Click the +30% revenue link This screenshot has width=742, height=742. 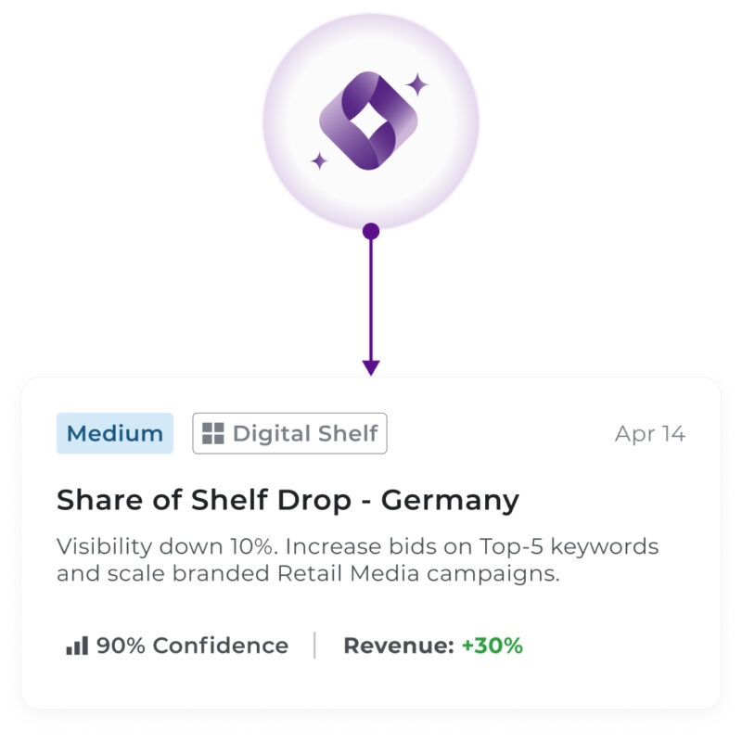494,644
